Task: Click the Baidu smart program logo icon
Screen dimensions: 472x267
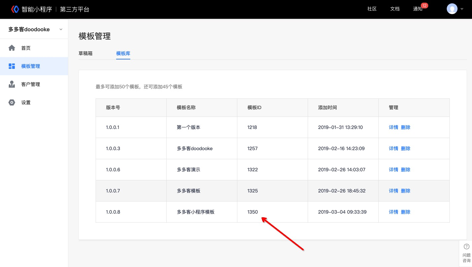Action: [x=15, y=9]
